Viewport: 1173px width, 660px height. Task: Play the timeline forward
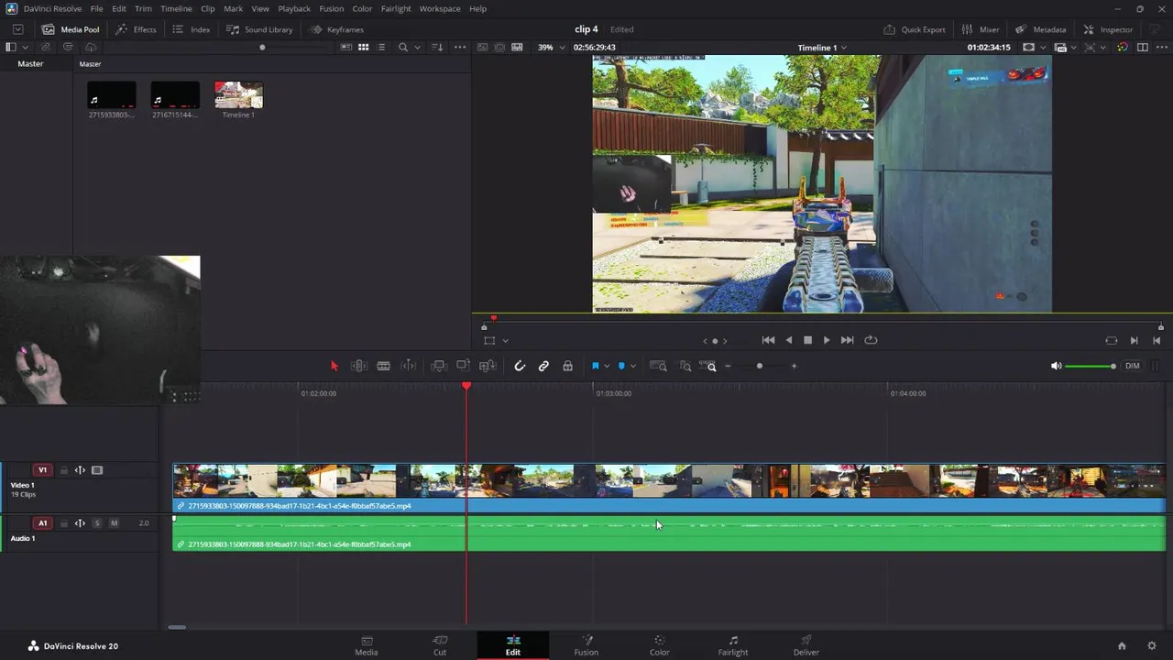(x=827, y=340)
